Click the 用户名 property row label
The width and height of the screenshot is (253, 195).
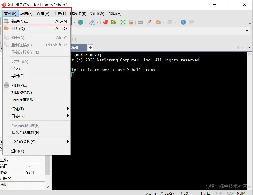point(6,179)
